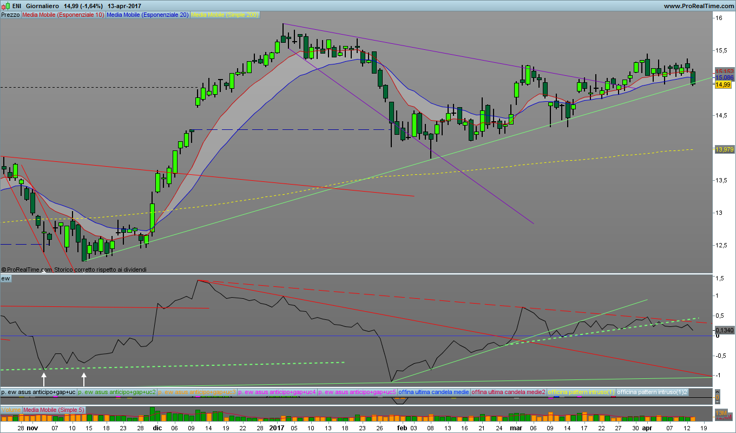Select 'officina pattern intruso(1)2' label

(653, 391)
